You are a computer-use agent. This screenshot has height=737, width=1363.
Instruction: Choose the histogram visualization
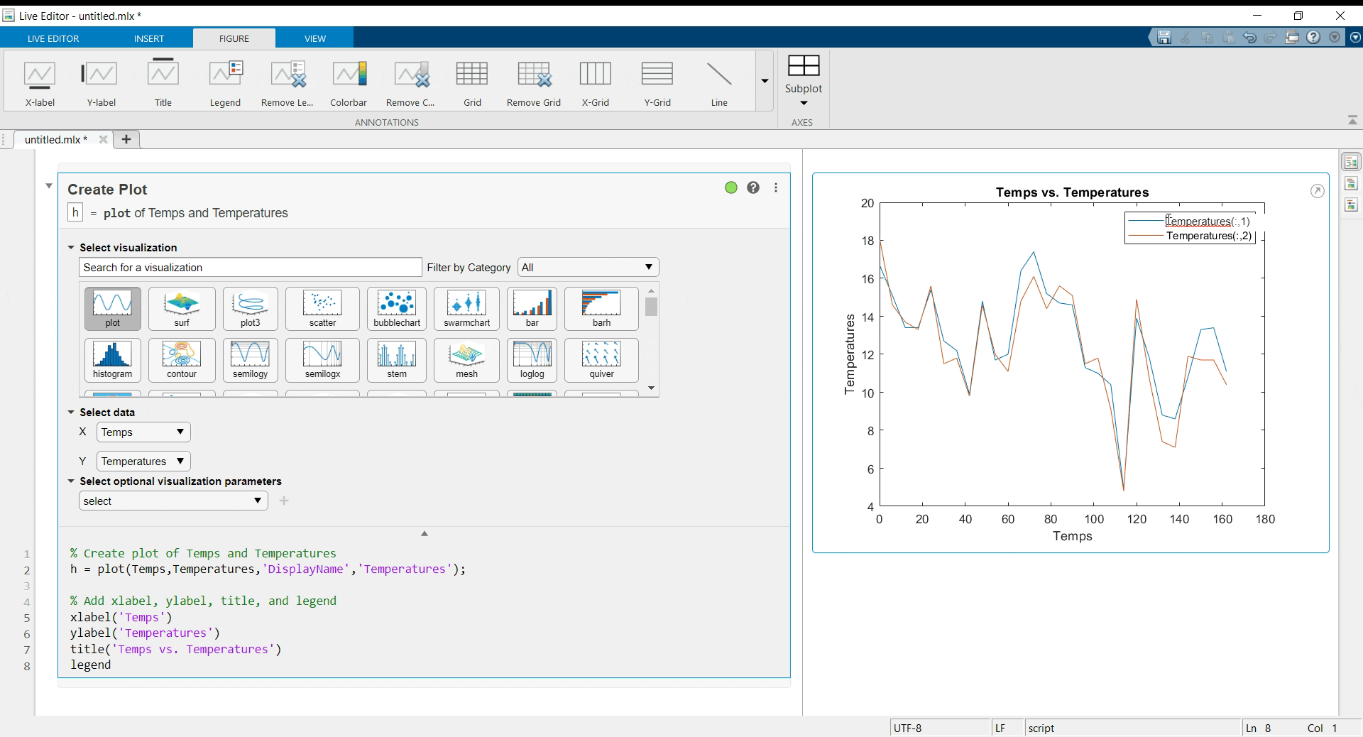point(112,360)
